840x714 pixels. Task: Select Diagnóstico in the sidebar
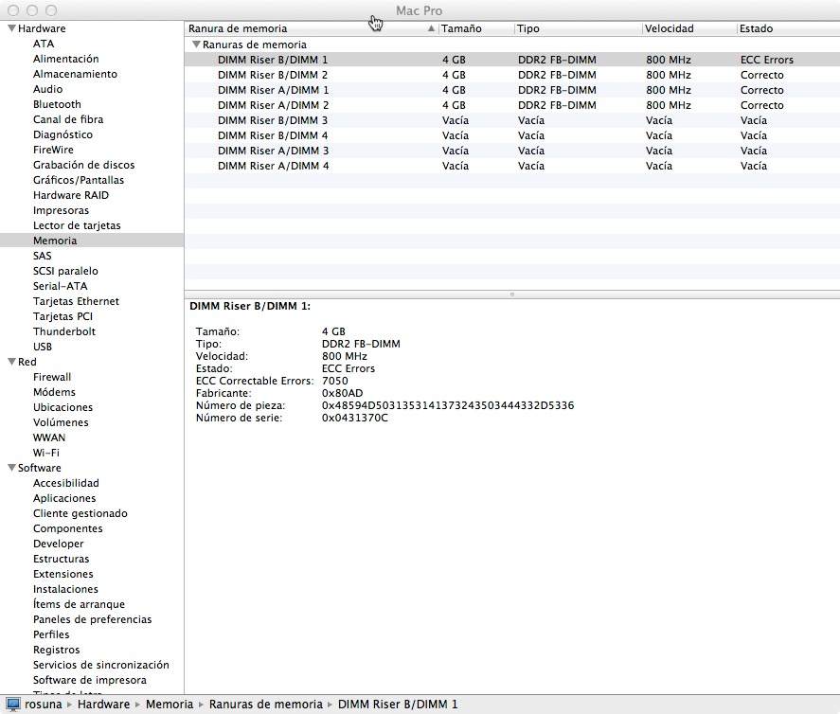point(63,134)
